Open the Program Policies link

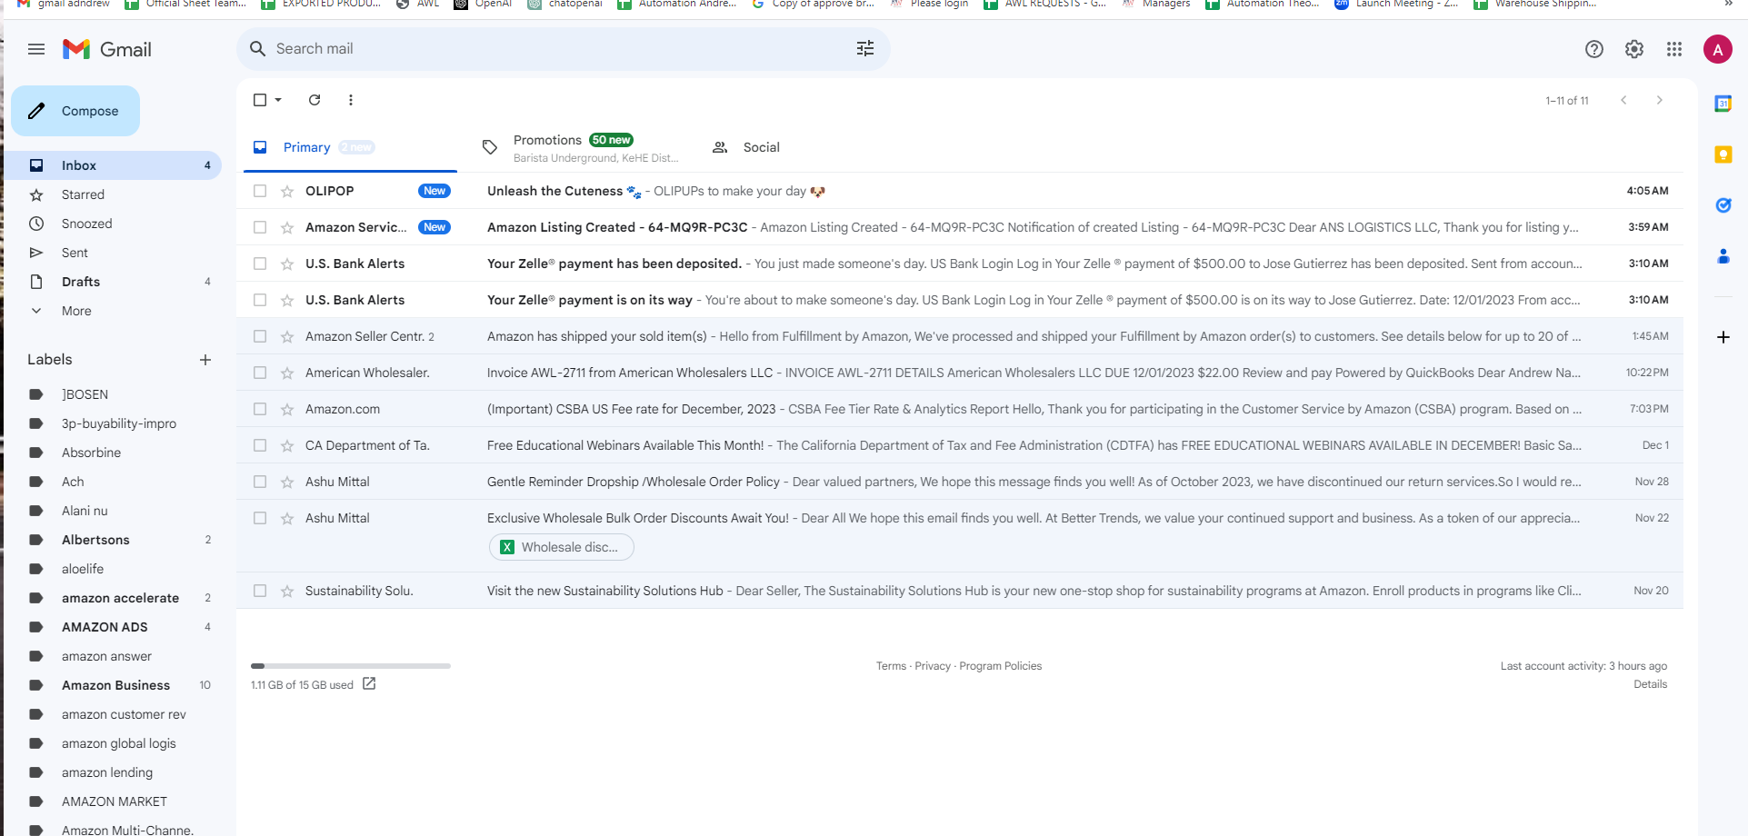click(1001, 666)
